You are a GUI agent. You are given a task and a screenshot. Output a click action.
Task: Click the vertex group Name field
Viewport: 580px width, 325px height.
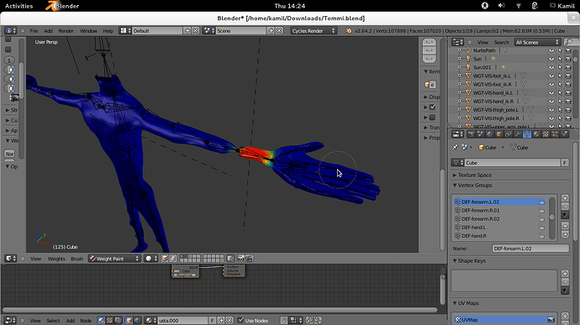(530, 249)
